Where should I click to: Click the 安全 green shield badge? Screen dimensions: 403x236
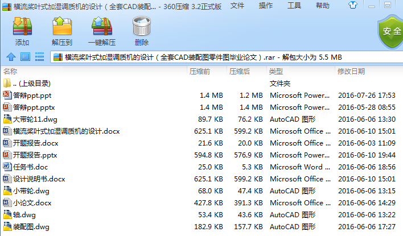coord(390,32)
